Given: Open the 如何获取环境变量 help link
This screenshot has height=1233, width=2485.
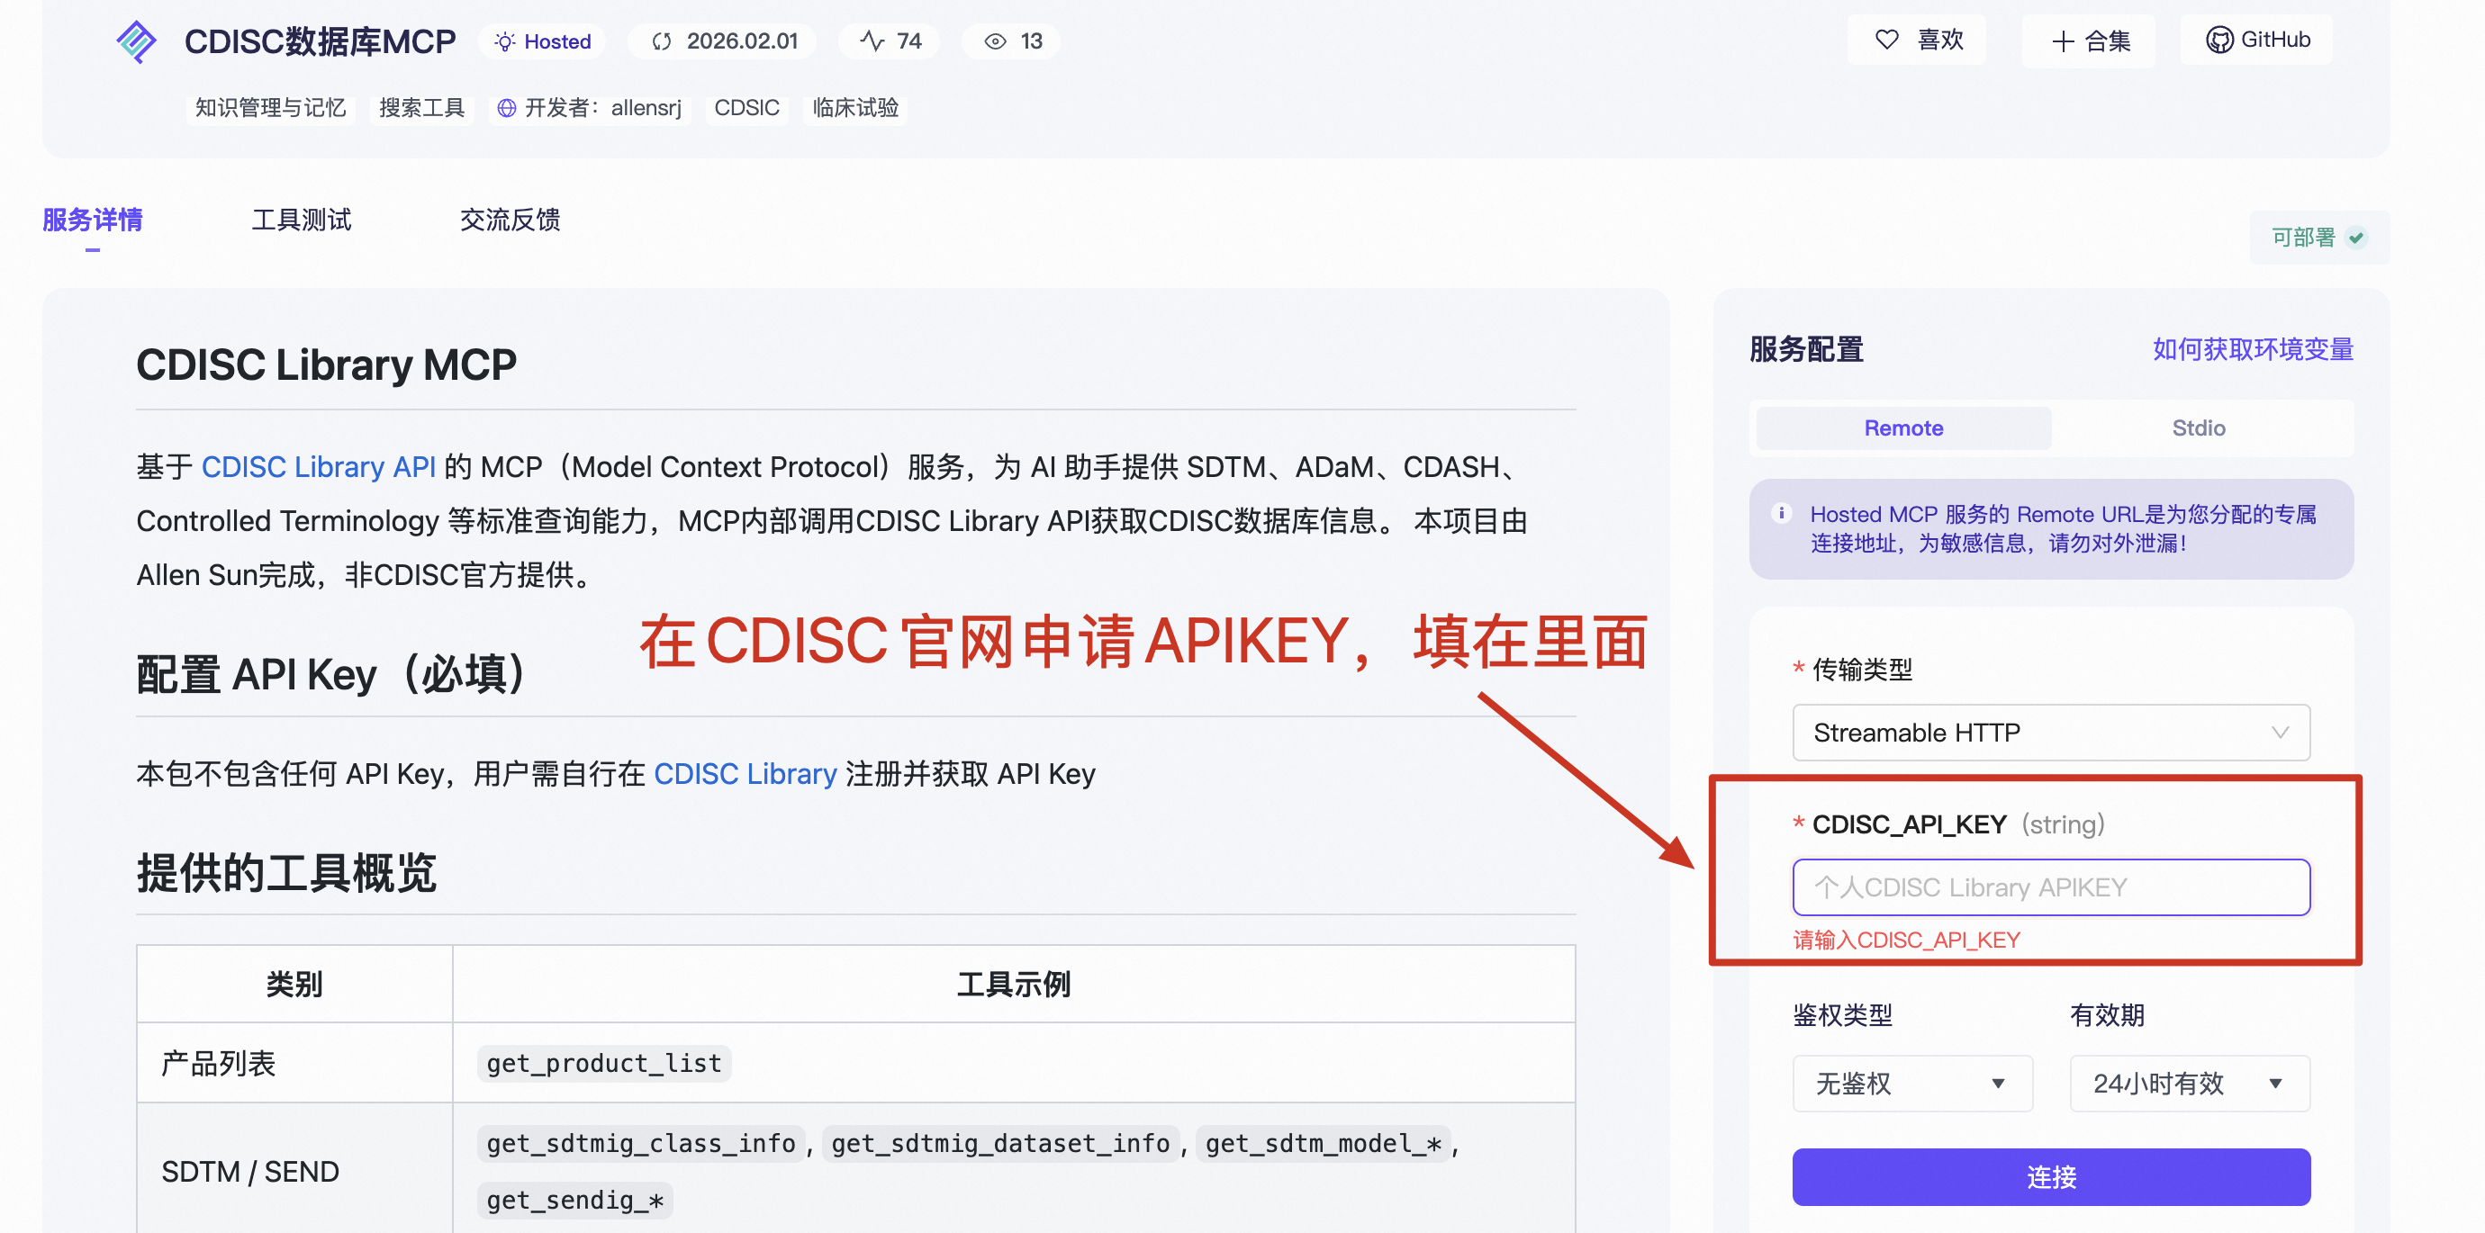Looking at the screenshot, I should 2252,349.
